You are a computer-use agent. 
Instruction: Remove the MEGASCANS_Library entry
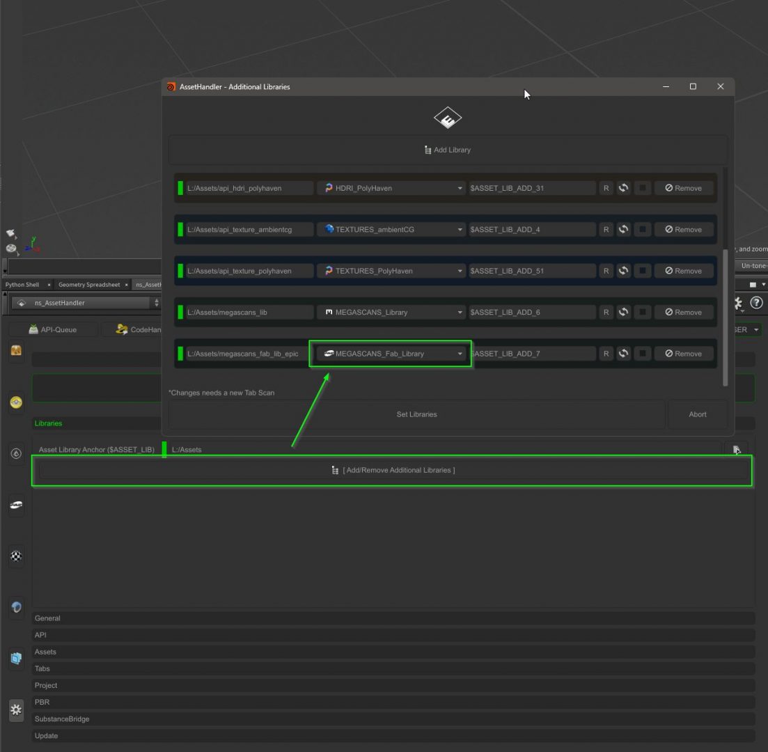point(683,312)
